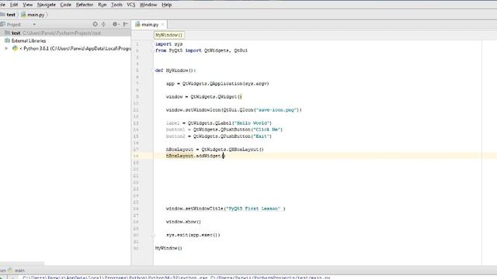The image size is (497, 279).
Task: Click the QHBoxLayout() assignment line
Action: [x=214, y=150]
